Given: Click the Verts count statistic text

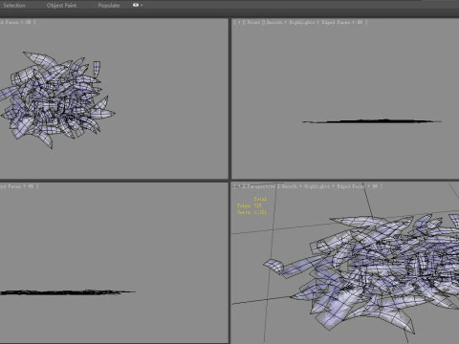Looking at the screenshot, I should [x=251, y=212].
